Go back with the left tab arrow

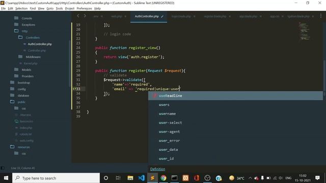coord(78,16)
